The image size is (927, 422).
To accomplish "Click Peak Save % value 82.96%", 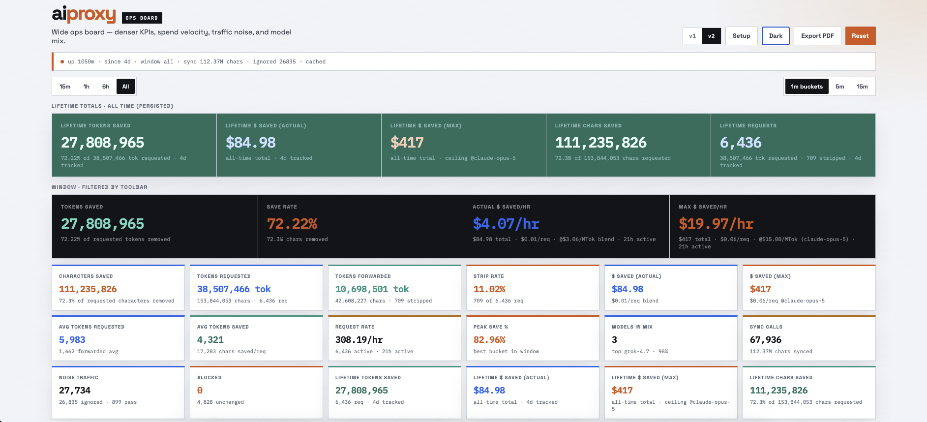I will tap(489, 340).
